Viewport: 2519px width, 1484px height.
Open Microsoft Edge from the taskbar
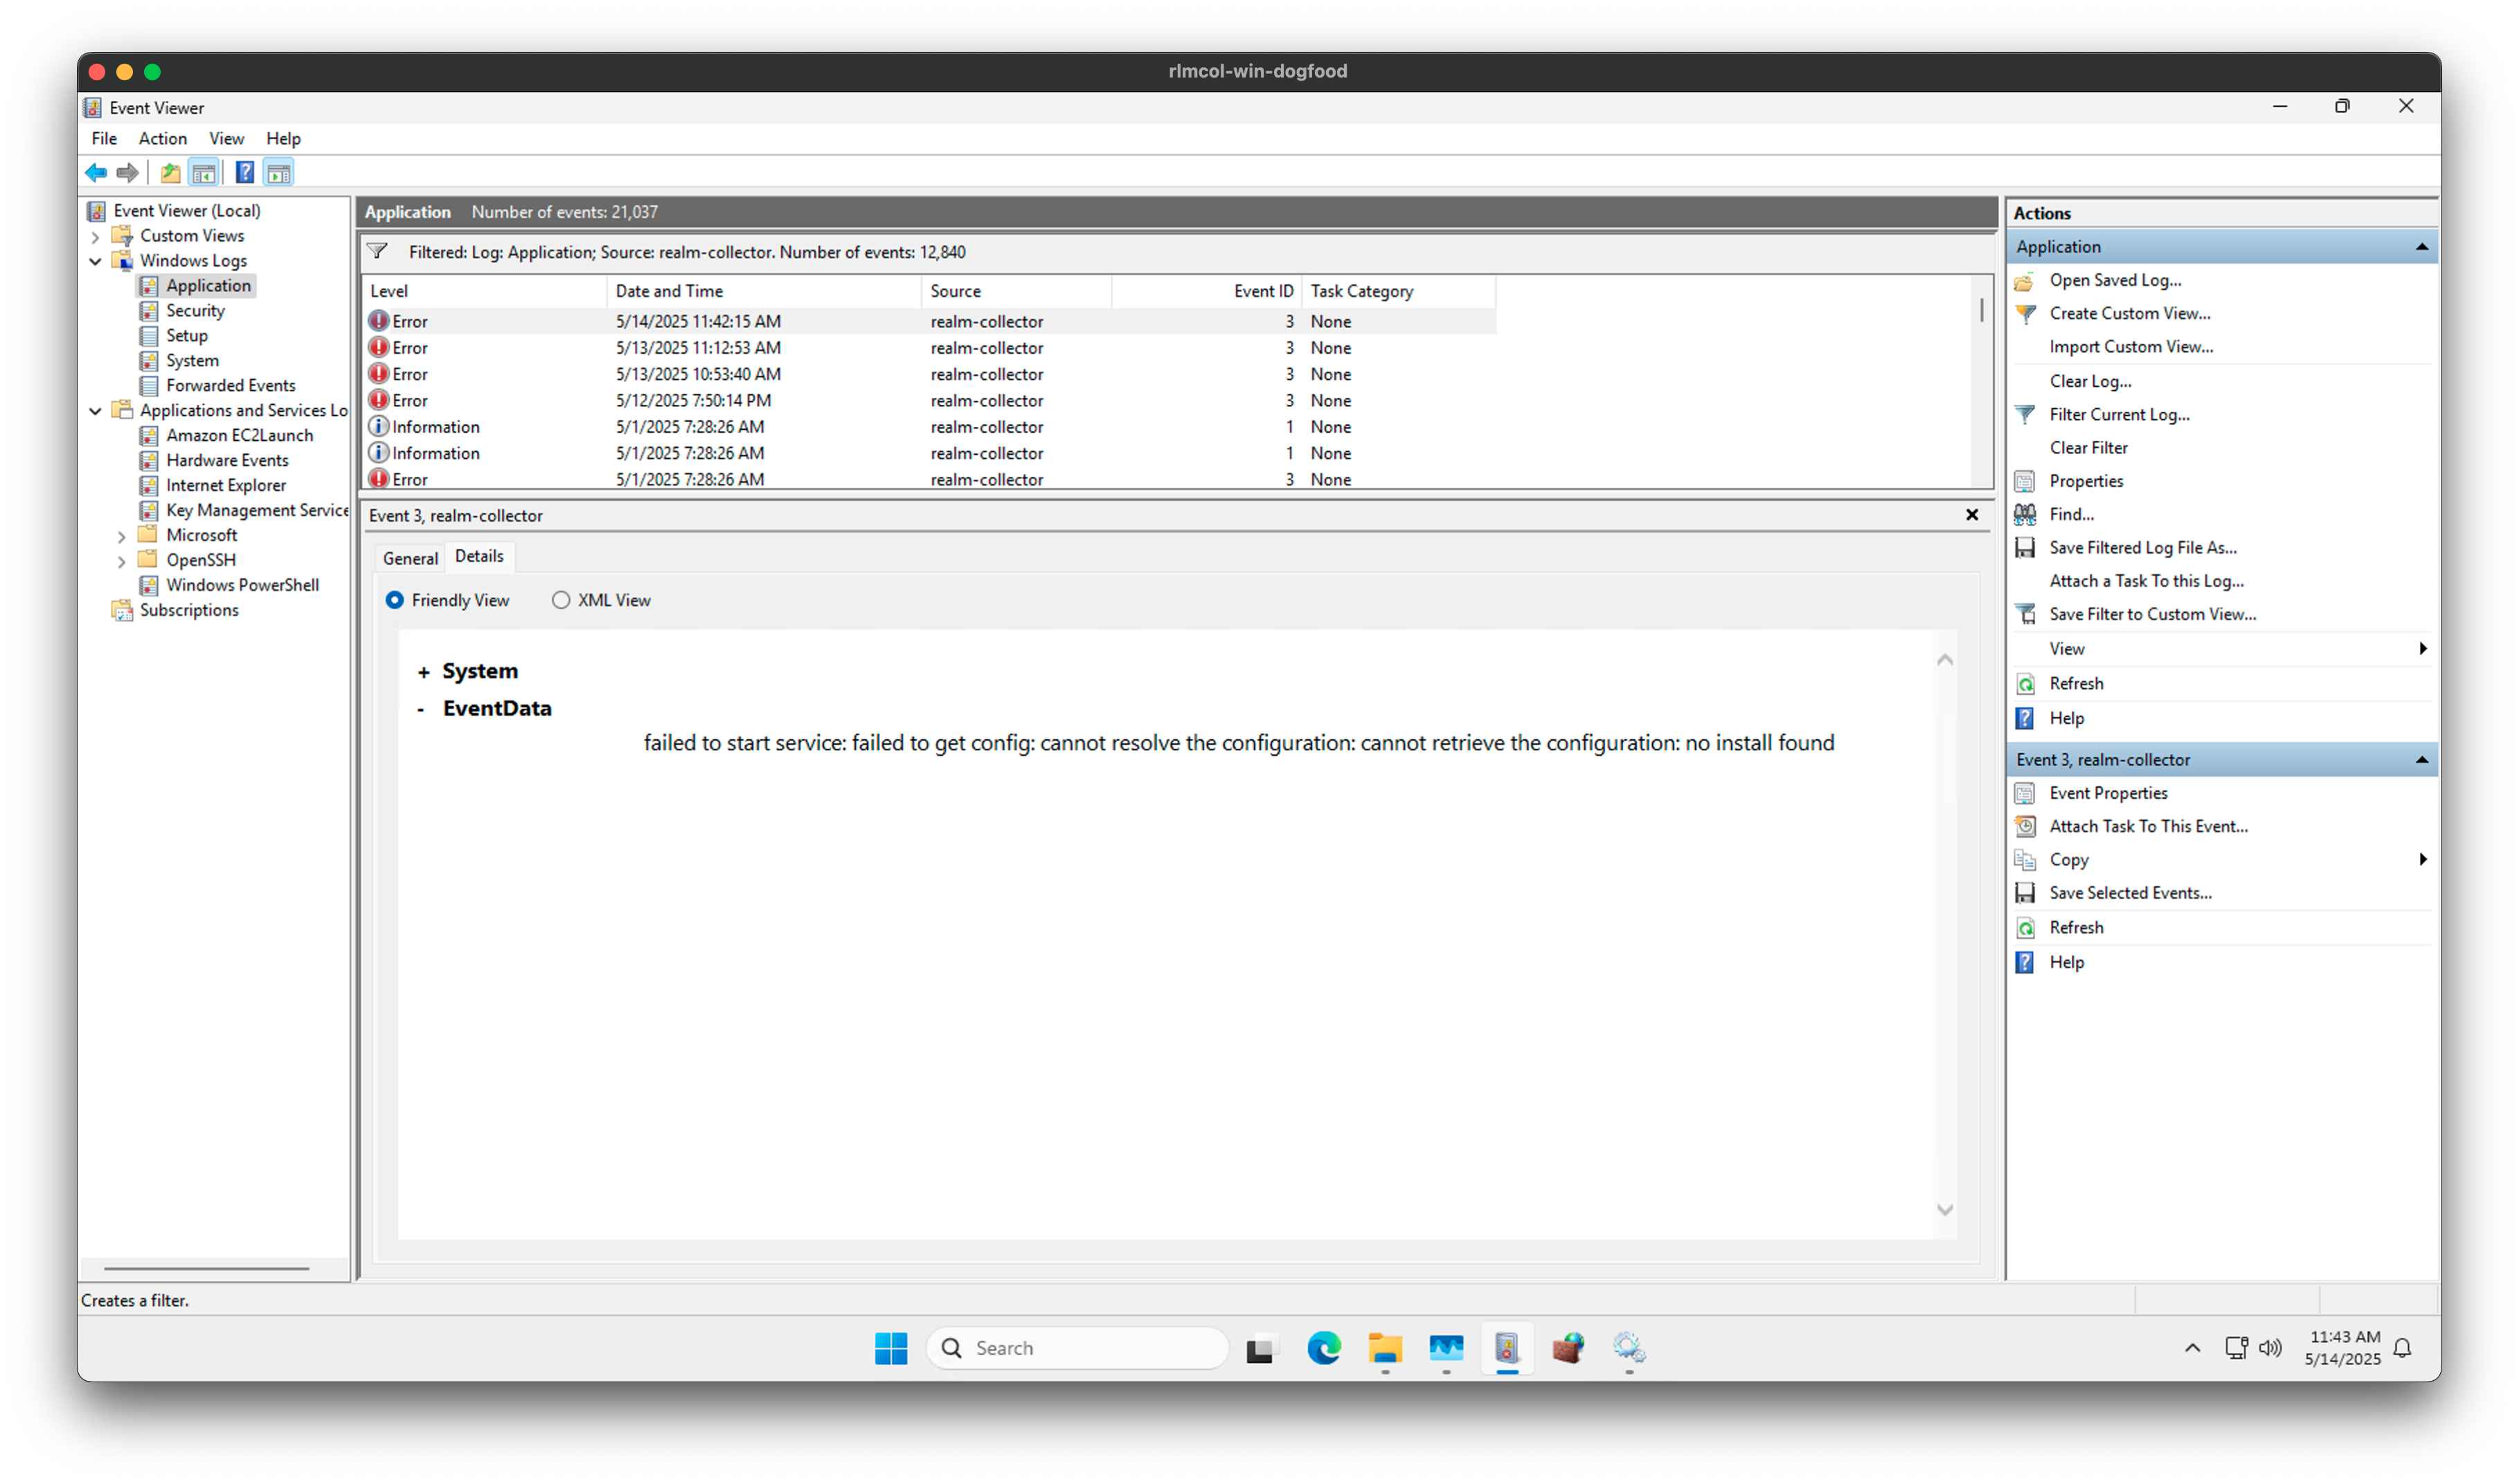pyautogui.click(x=1323, y=1349)
